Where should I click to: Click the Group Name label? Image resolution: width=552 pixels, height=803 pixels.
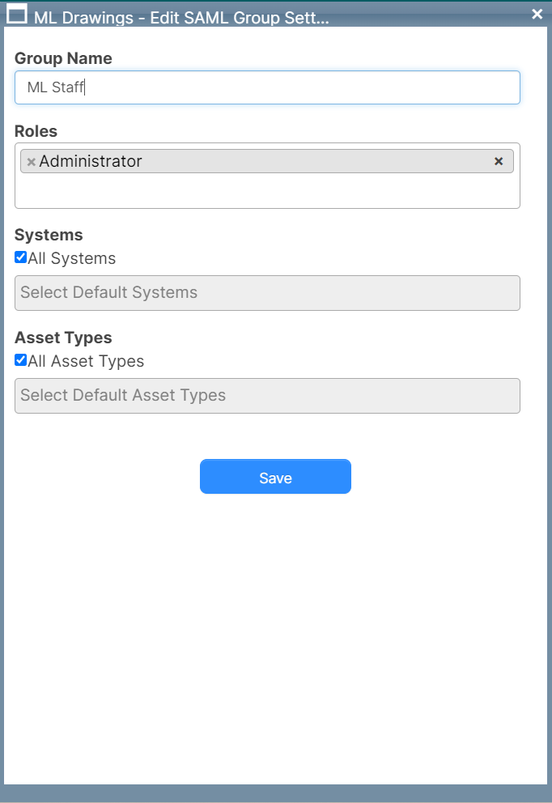point(63,58)
